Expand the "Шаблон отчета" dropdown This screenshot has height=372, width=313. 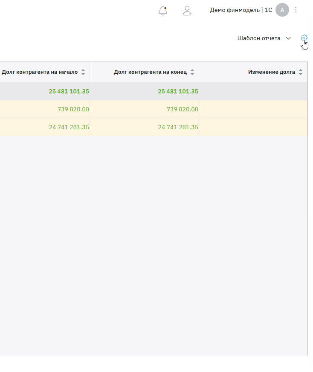click(x=264, y=38)
